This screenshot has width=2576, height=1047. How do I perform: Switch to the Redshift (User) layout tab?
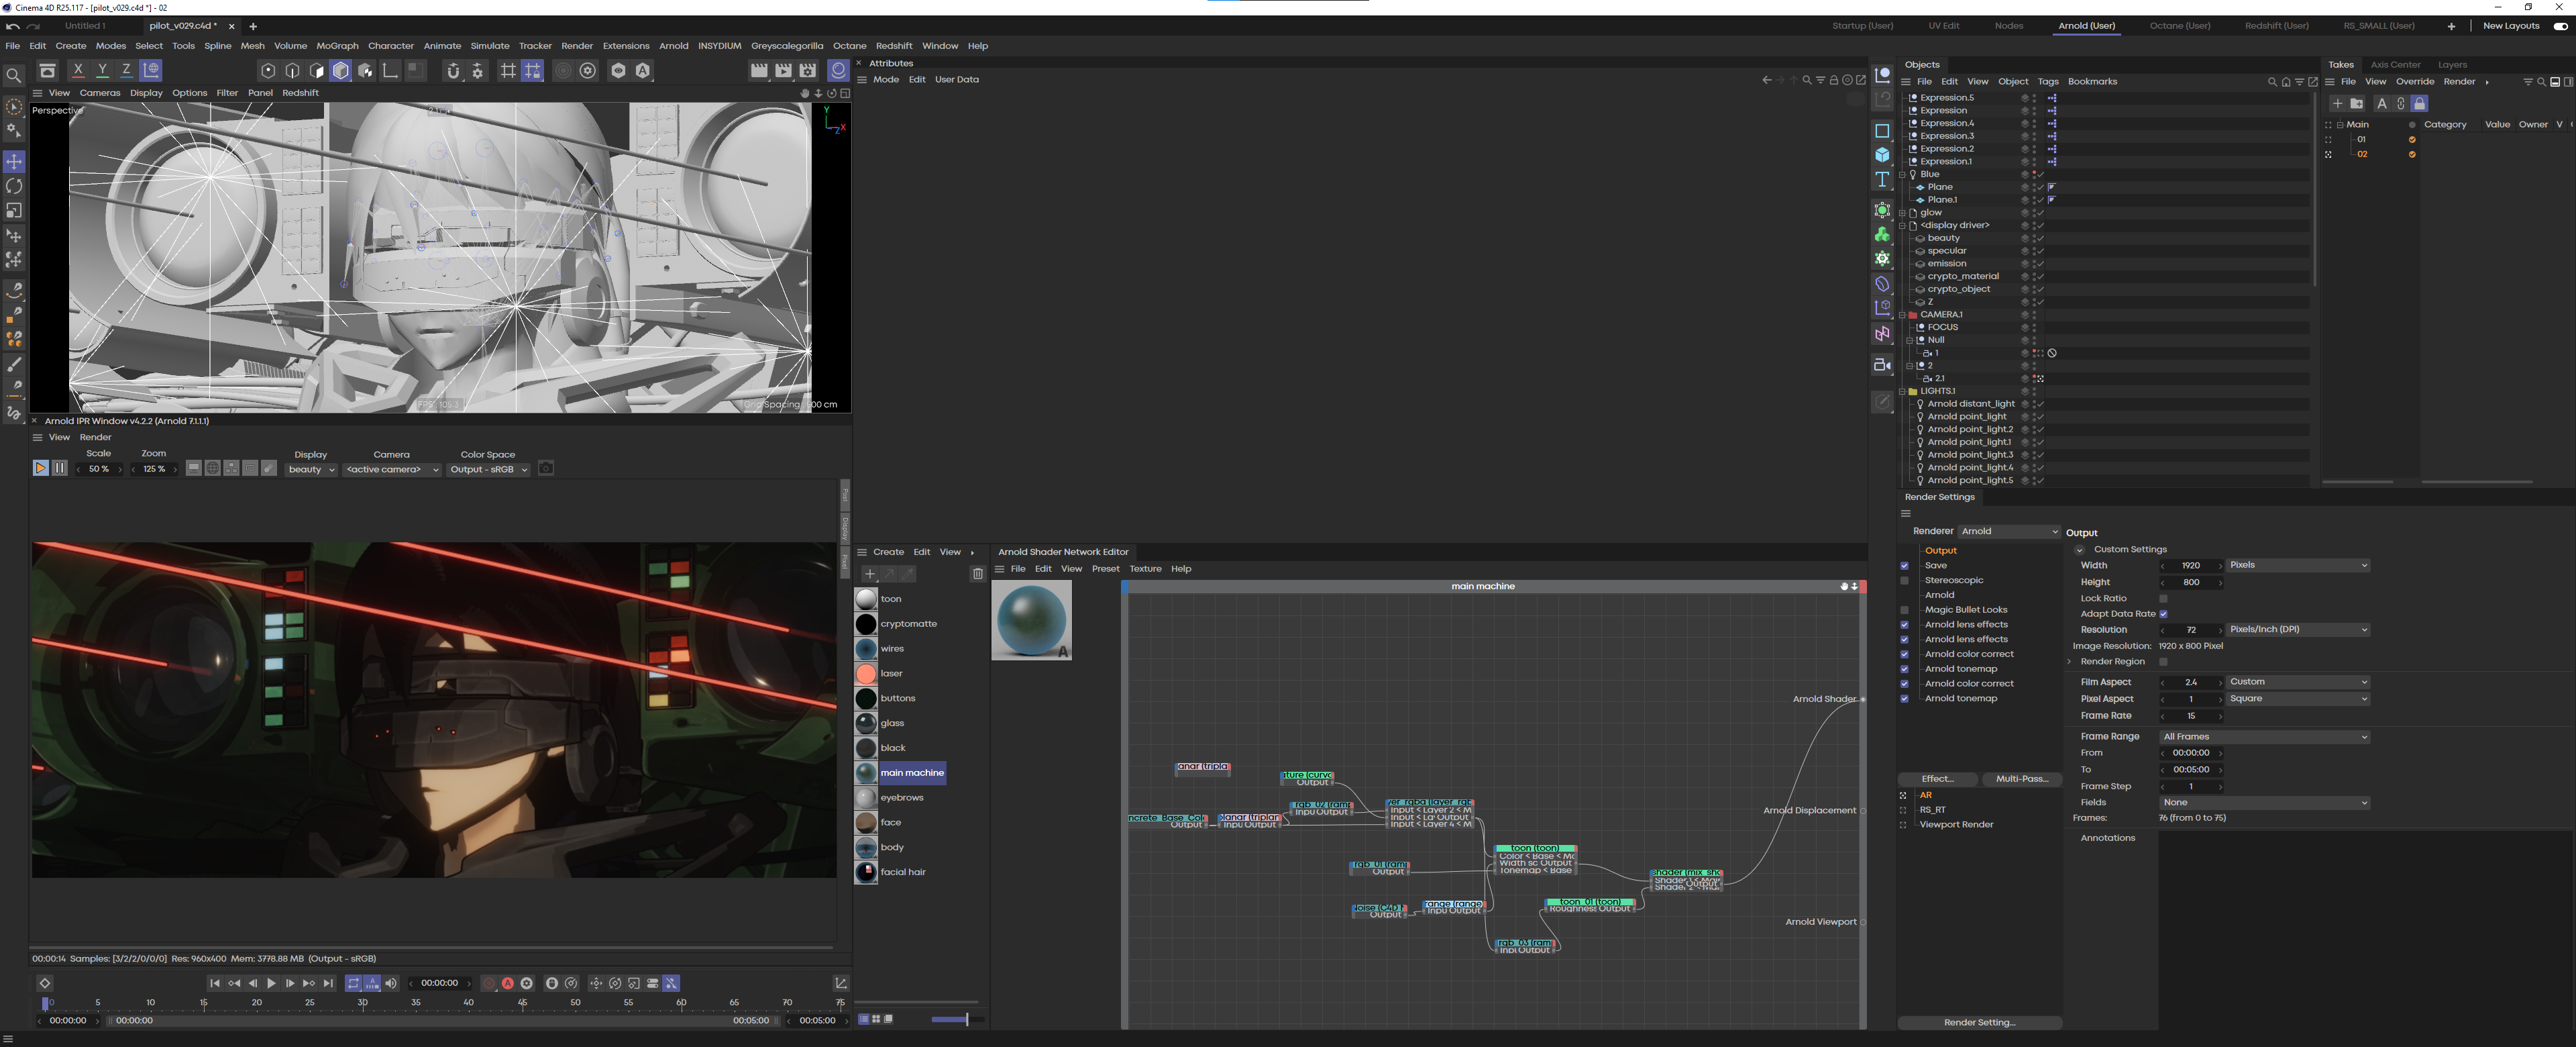[2276, 26]
